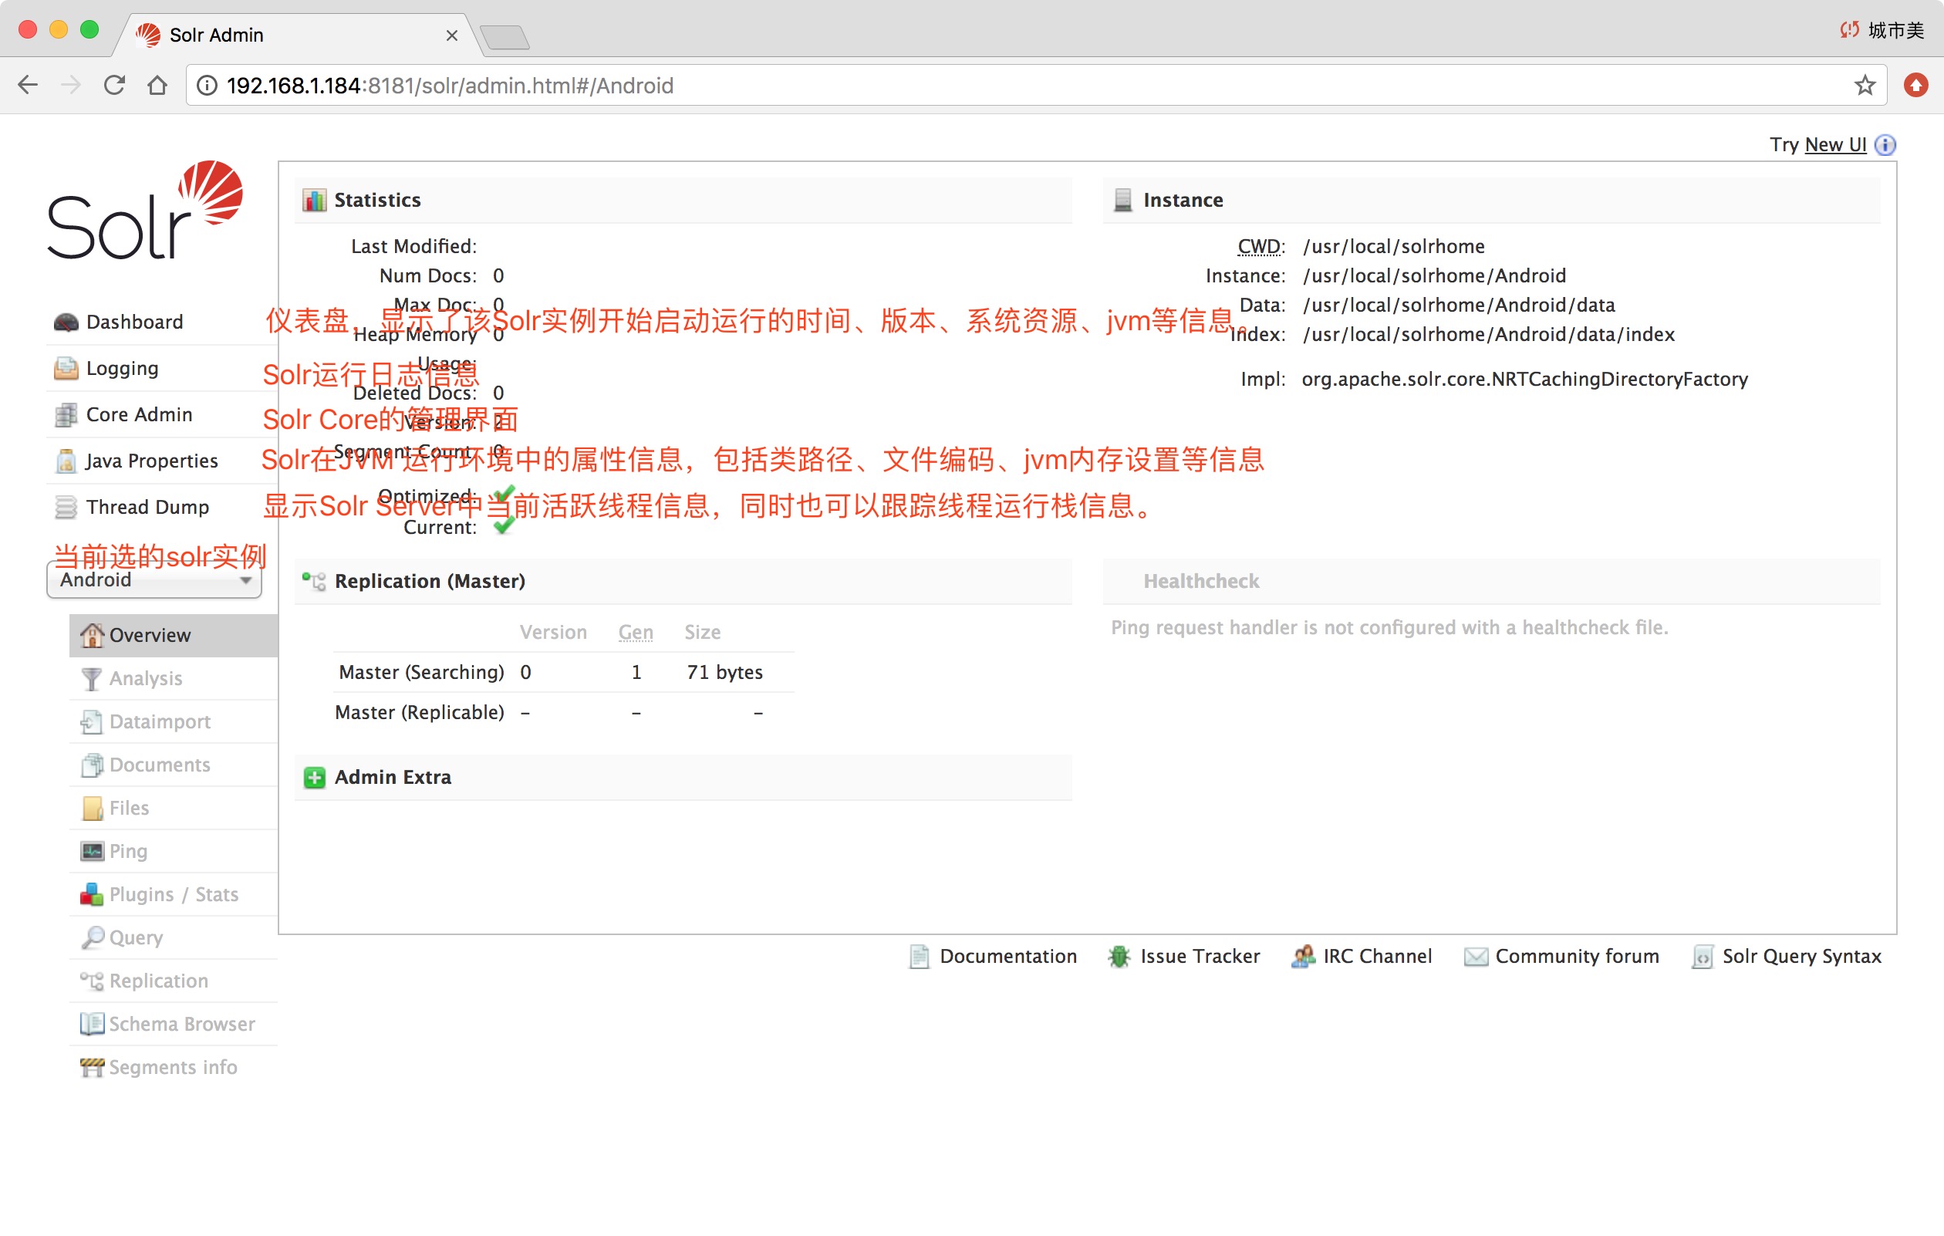
Task: Click the Solr logo
Action: click(x=145, y=211)
